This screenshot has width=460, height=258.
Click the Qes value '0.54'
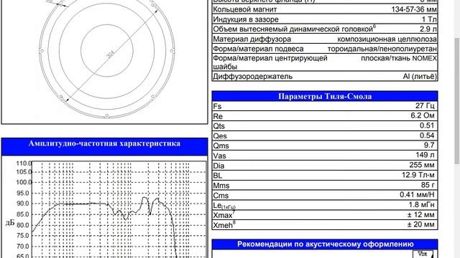pos(427,135)
